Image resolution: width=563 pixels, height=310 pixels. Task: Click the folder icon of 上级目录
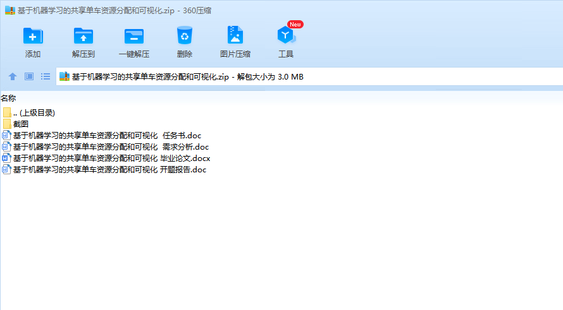point(7,112)
